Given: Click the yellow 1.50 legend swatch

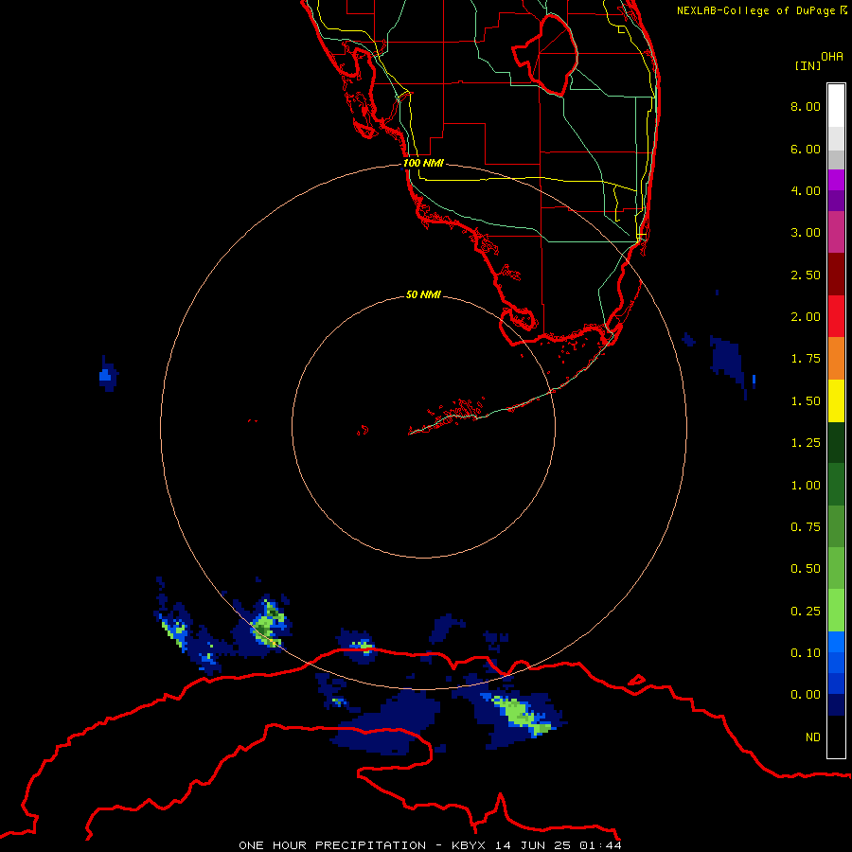Looking at the screenshot, I should 836,400.
